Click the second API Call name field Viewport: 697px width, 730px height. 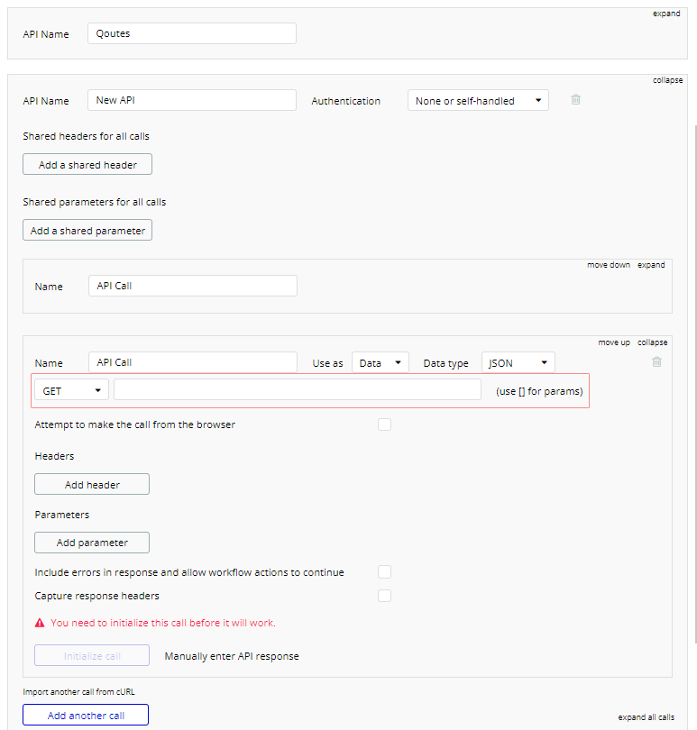193,362
